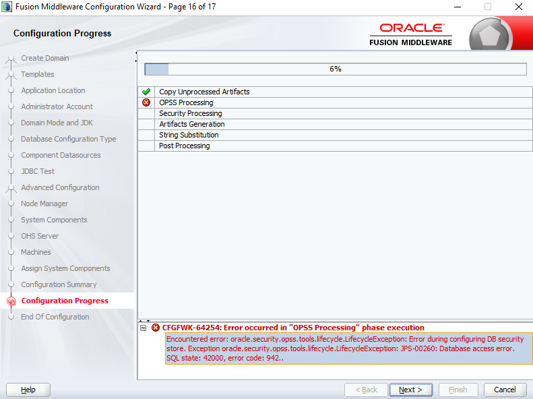Select the OHS Server step
Image resolution: width=533 pixels, height=399 pixels.
pos(40,236)
